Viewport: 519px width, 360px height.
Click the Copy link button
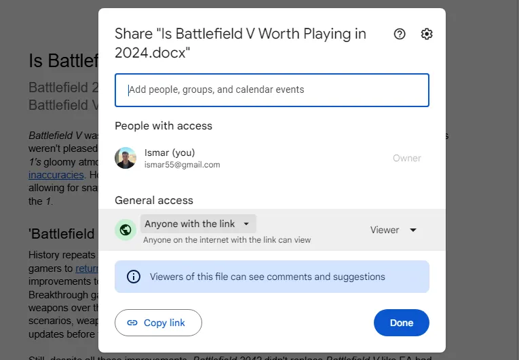[158, 323]
